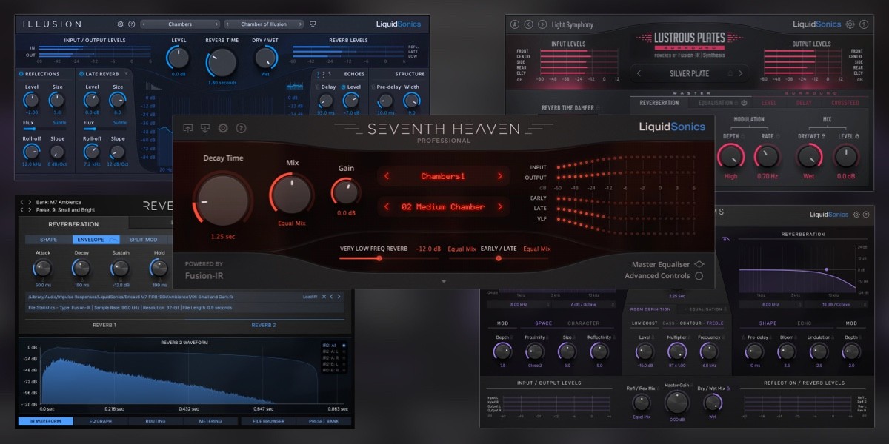Go to previous bank before Chambers1
Screen dimensions: 889x444
pos(386,176)
